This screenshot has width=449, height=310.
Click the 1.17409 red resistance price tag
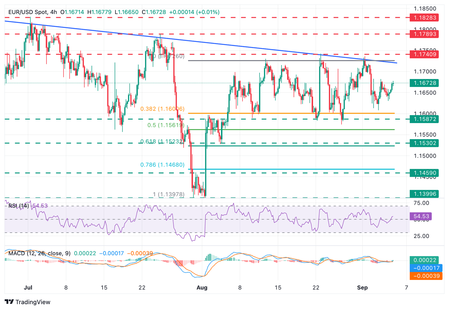424,54
